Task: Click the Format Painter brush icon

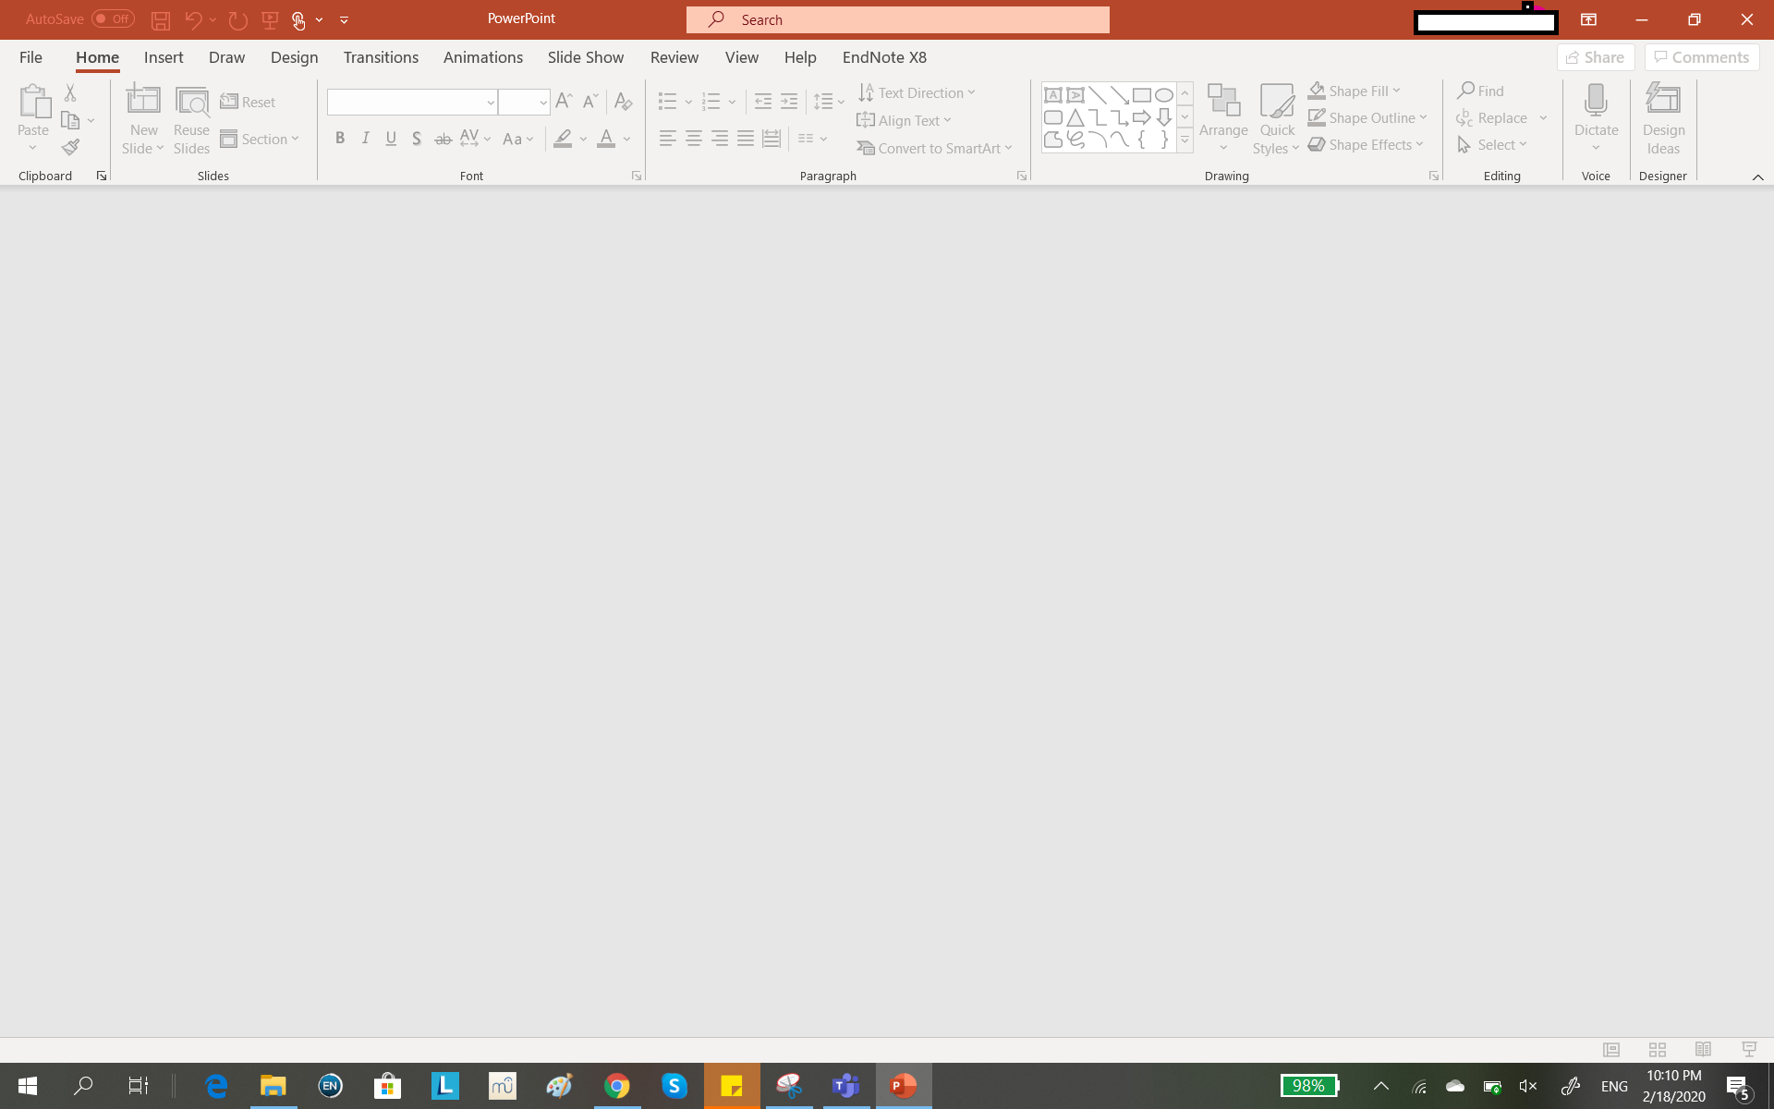Action: [70, 147]
